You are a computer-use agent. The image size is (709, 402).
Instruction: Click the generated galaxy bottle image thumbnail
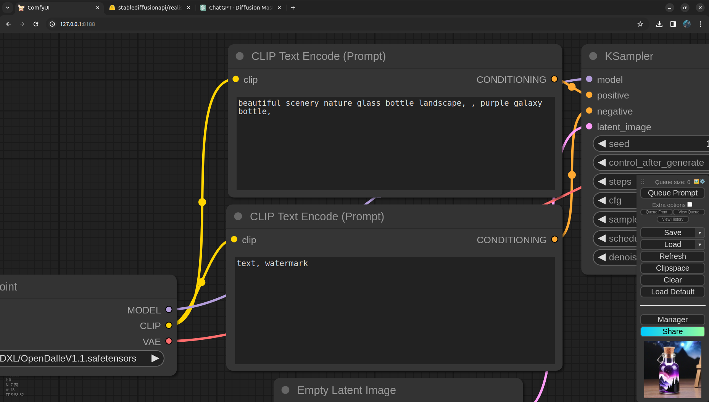[672, 369]
